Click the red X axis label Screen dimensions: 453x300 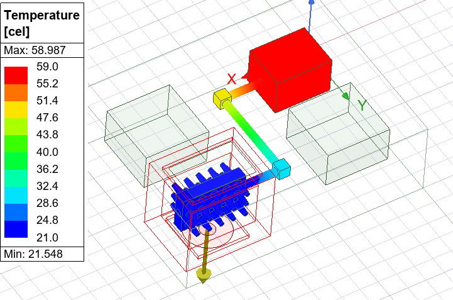tap(232, 79)
